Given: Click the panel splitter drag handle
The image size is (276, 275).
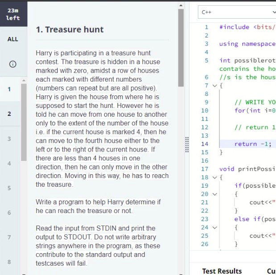Looking at the screenshot, I should pos(187,144).
